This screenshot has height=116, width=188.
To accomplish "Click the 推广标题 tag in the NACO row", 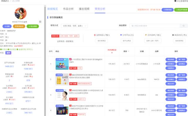I will (x=73, y=83).
